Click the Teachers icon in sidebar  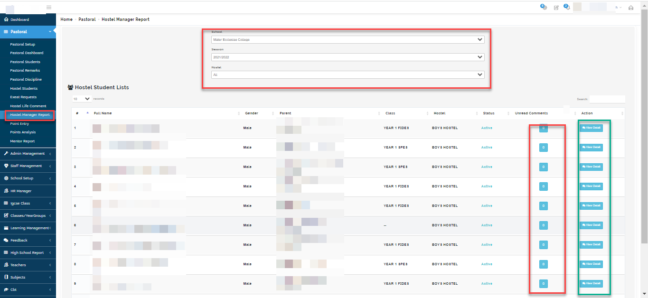point(6,265)
